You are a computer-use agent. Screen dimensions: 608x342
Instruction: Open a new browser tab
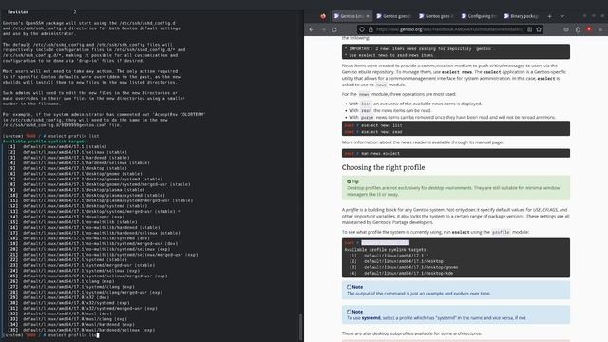(549, 16)
